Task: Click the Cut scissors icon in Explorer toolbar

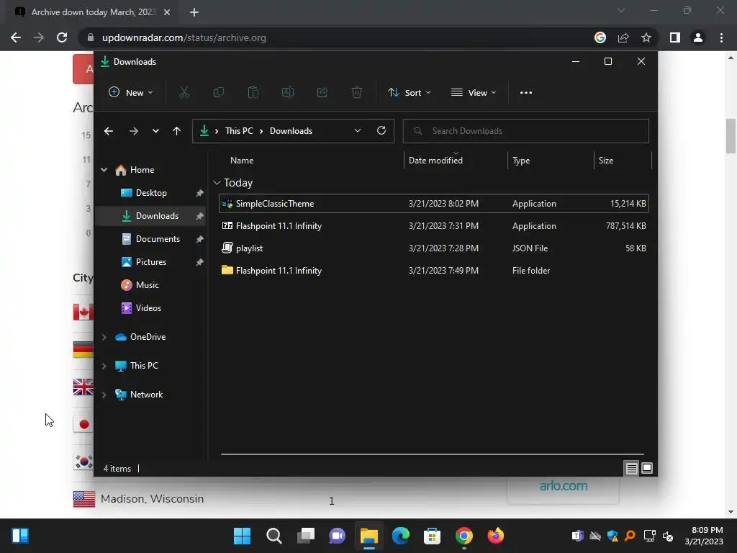Action: click(184, 93)
